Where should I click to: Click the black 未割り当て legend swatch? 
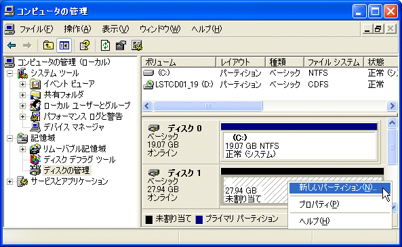tap(149, 219)
